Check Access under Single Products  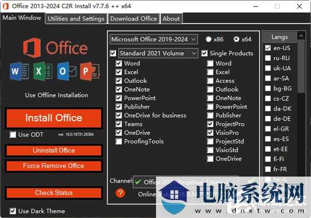(x=210, y=81)
